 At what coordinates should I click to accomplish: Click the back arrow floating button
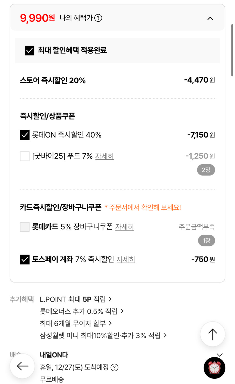22,366
